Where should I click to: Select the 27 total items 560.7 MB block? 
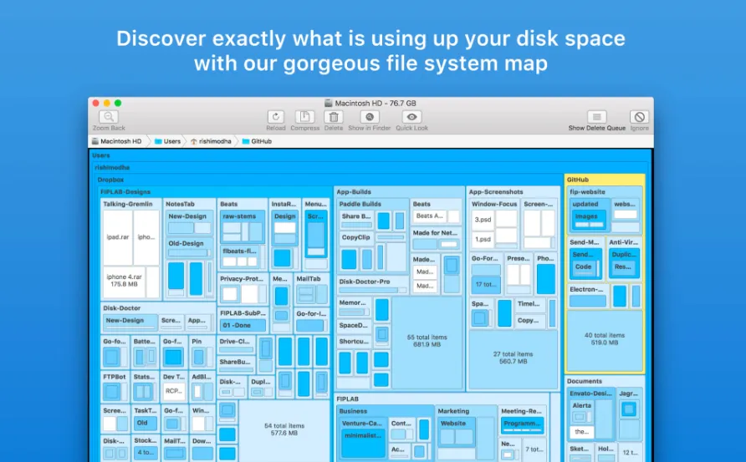pyautogui.click(x=513, y=358)
